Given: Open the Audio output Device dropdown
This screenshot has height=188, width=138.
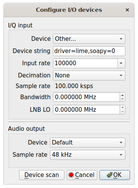Looking at the screenshot, I should click(88, 143).
